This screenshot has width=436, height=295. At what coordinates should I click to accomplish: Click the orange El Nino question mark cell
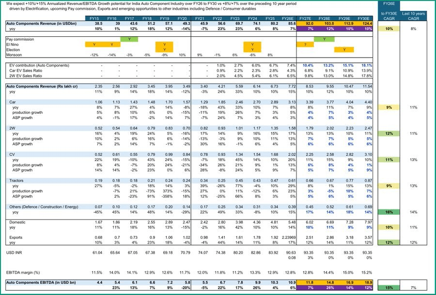[305, 44]
